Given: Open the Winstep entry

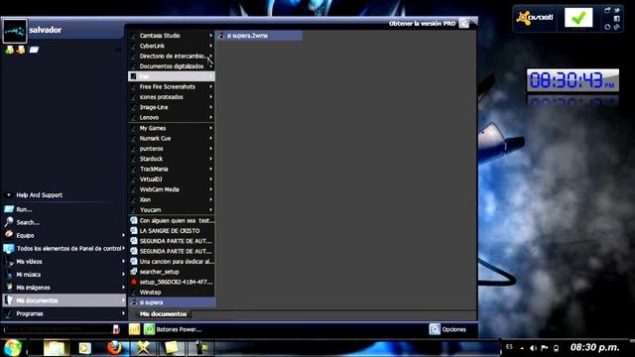Looking at the screenshot, I should click(x=172, y=293).
